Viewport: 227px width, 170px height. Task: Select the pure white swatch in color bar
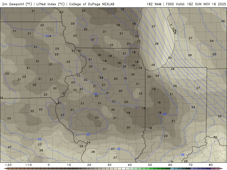pyautogui.click(x=124, y=169)
